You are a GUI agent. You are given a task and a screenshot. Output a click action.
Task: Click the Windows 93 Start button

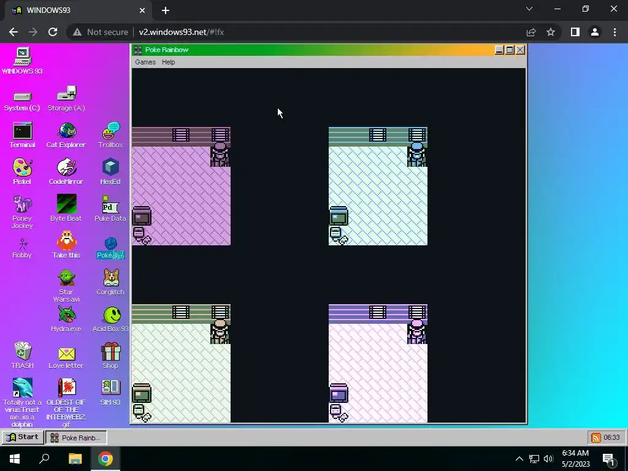pyautogui.click(x=23, y=437)
